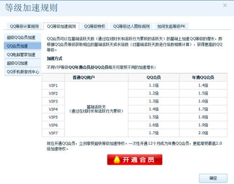Click the bell icon on 开通会员 button
Screen dimensions: 234x184
pyautogui.click(x=117, y=160)
